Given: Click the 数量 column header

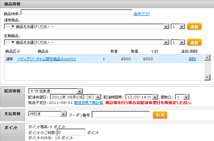Looking at the screenshot, I should 114,51.
